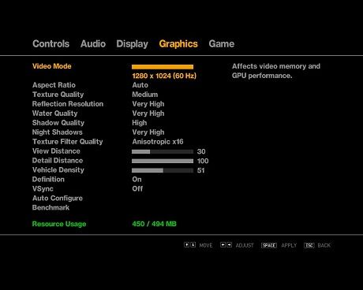Click the View Distance value 30
The height and width of the screenshot is (290, 363).
pos(201,151)
